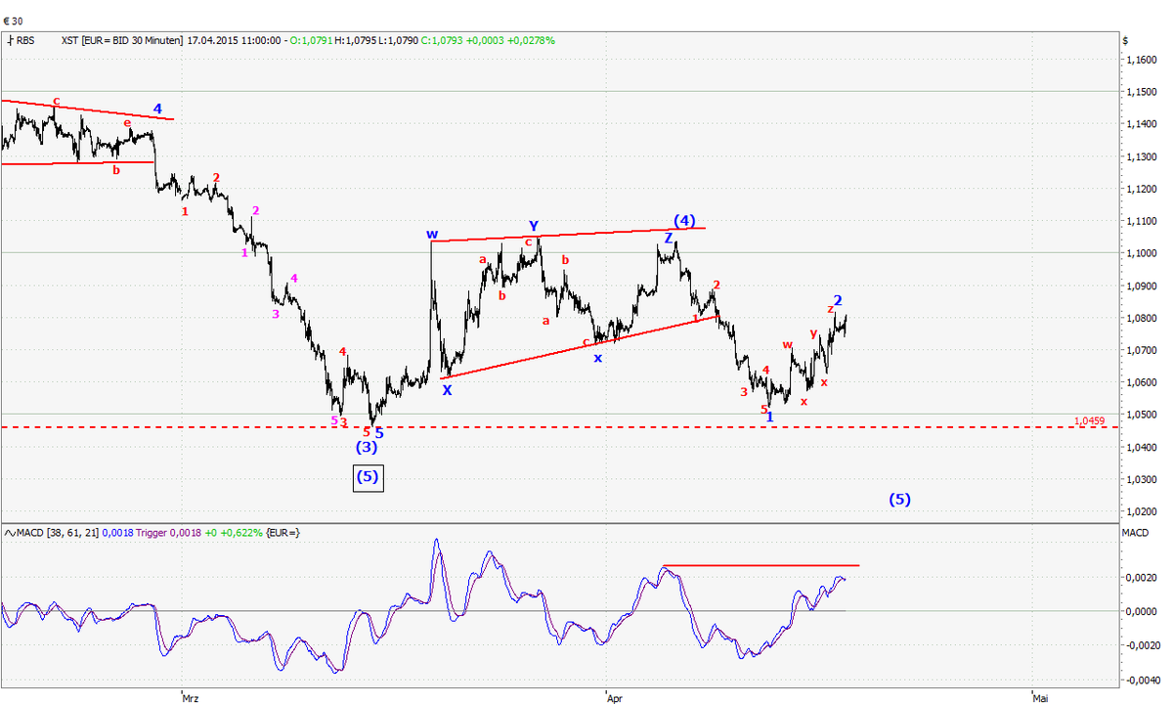Click the 1,0500 price axis label
The height and width of the screenshot is (704, 1173).
[x=1141, y=415]
